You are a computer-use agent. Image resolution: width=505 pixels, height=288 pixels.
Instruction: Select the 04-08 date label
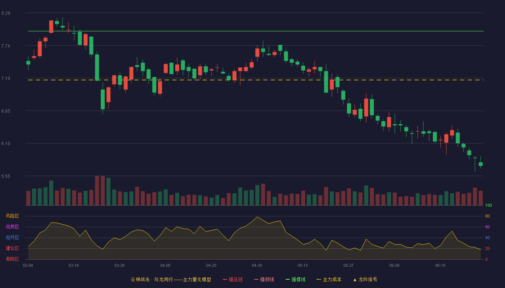pos(165,265)
